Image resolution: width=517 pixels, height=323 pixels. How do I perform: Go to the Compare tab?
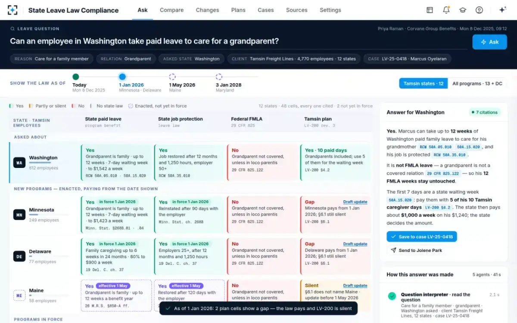171,10
